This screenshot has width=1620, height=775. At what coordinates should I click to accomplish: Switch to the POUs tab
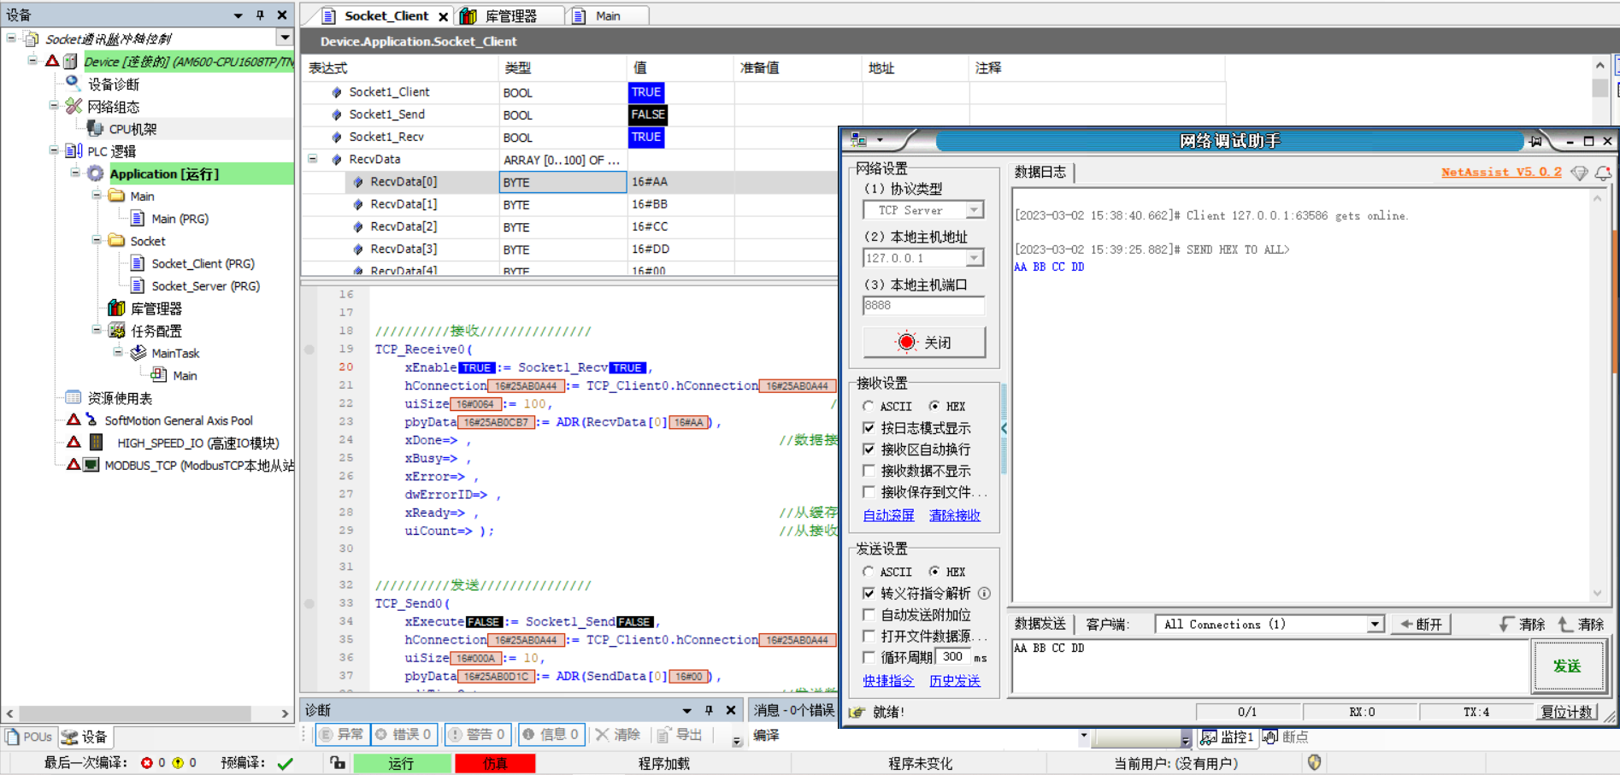[x=28, y=737]
